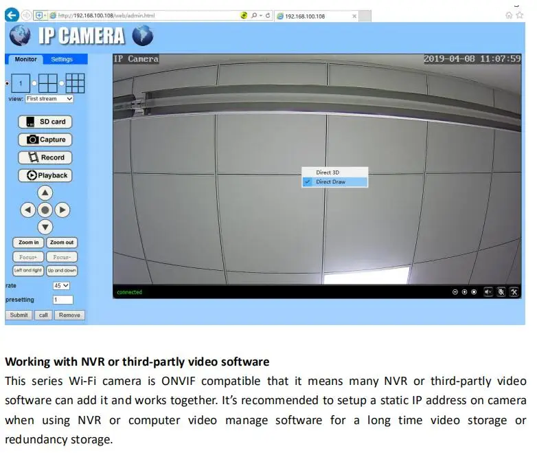
Task: Click the 2019-04-08 timestamp overlay
Action: tap(472, 58)
